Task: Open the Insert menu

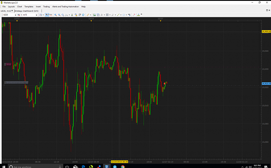Action: [x=38, y=7]
